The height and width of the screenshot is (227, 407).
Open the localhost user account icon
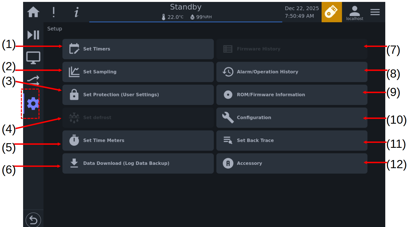coord(355,13)
